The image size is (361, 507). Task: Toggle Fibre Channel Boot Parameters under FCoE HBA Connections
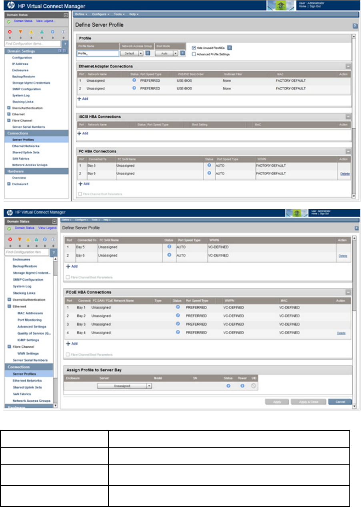coord(67,354)
